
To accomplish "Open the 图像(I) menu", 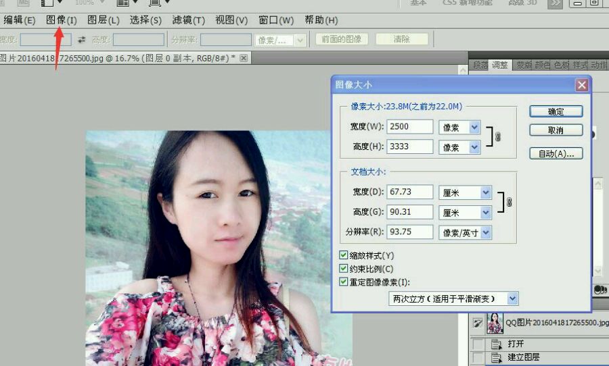I will coord(62,20).
